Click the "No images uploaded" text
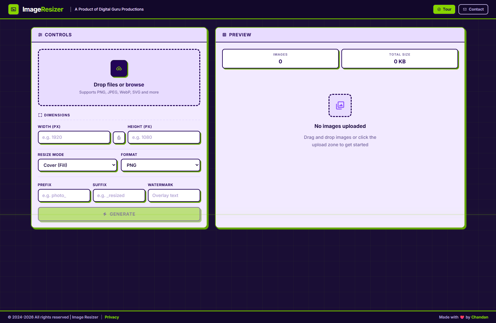The image size is (496, 323). coord(340,126)
